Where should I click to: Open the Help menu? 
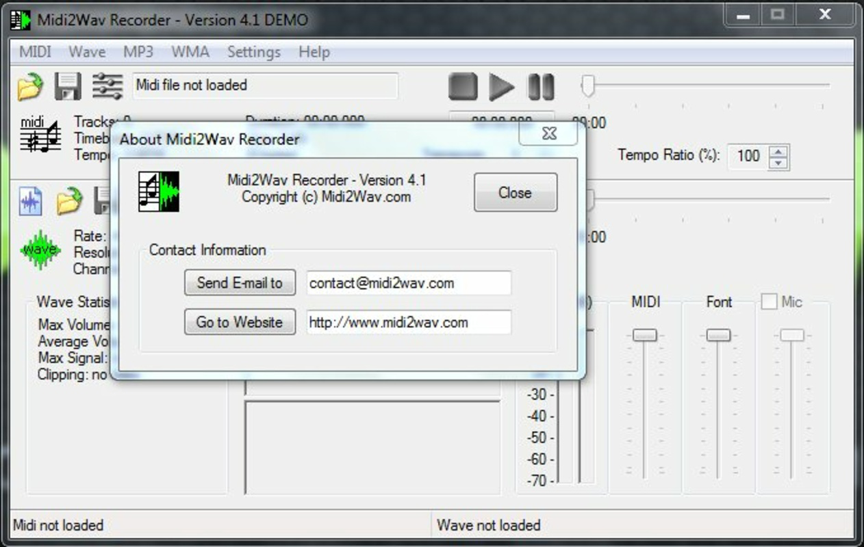point(314,52)
